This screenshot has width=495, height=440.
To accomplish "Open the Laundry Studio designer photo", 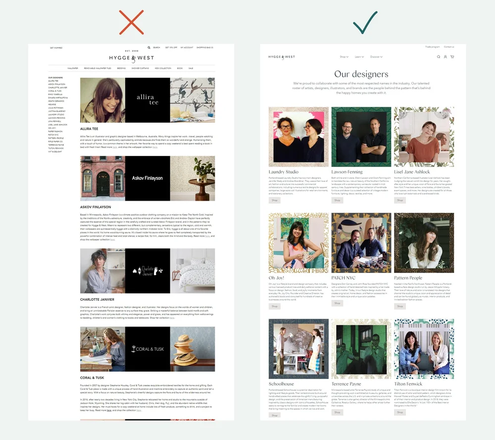I will point(298,137).
